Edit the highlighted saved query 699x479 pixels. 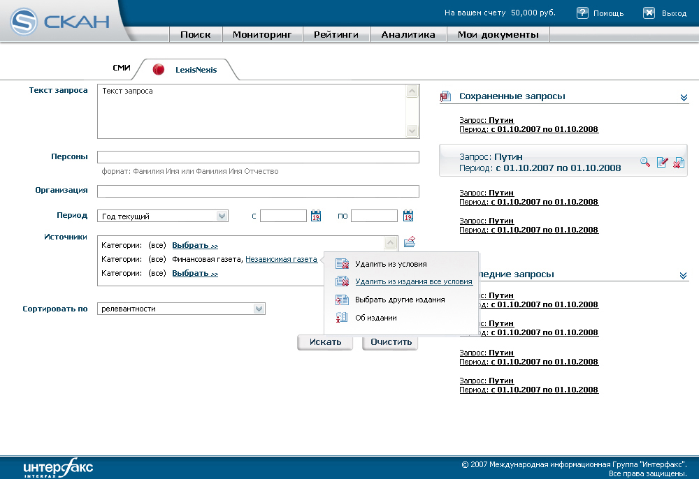(662, 162)
